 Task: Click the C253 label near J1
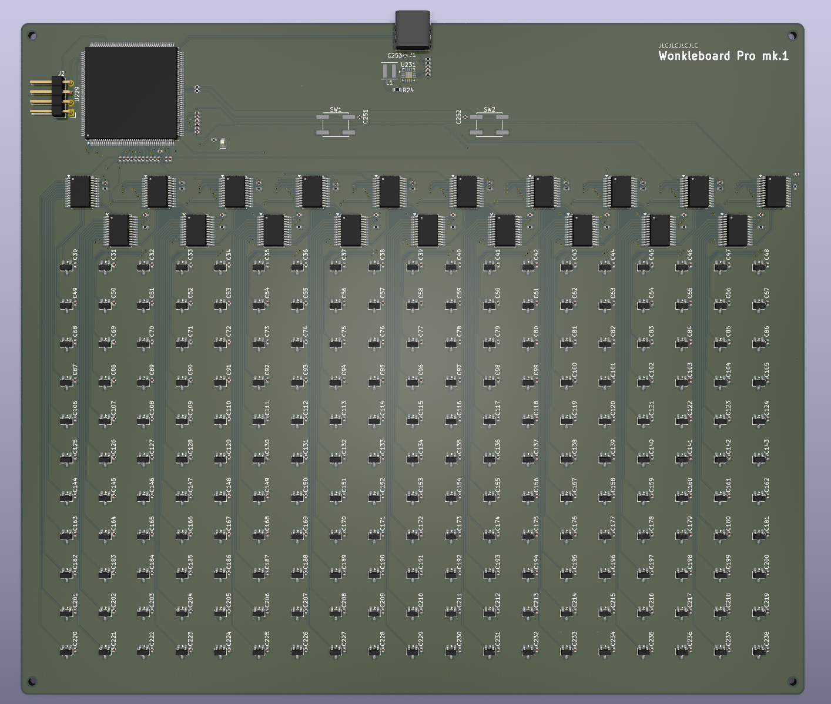coord(394,56)
